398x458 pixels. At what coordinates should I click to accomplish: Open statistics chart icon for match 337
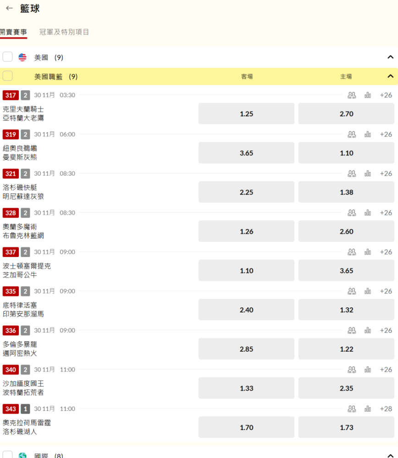368,252
